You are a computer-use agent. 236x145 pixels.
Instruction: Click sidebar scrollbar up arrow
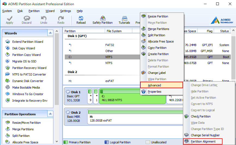[x=57, y=31]
